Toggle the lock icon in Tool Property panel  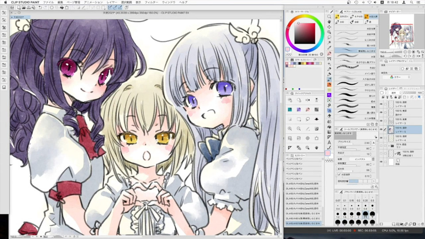pyautogui.click(x=376, y=137)
